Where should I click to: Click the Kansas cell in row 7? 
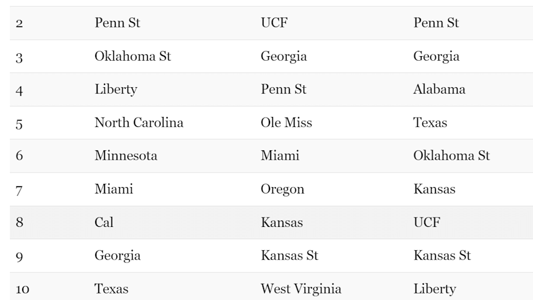click(x=434, y=189)
